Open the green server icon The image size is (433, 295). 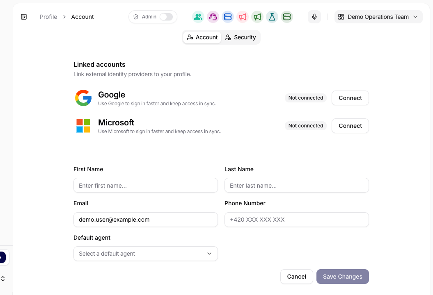point(287,17)
